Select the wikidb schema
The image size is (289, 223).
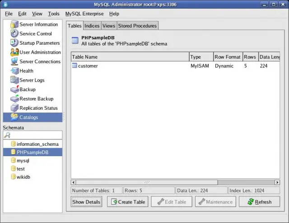(24, 177)
